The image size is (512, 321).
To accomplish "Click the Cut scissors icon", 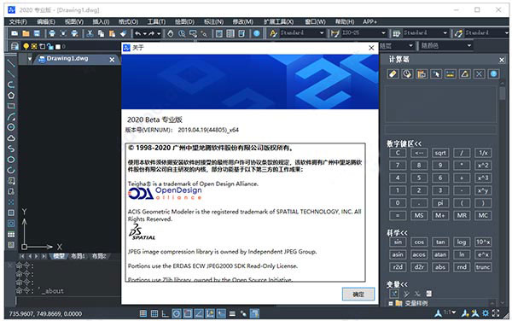I will tap(90, 33).
